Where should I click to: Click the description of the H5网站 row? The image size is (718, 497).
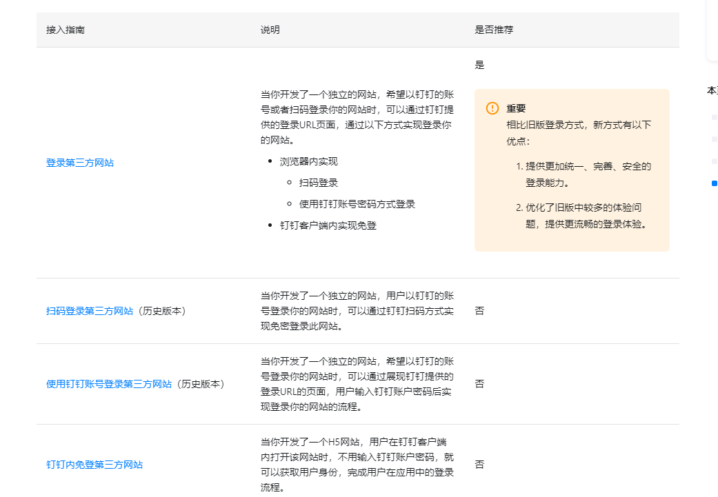click(x=357, y=465)
